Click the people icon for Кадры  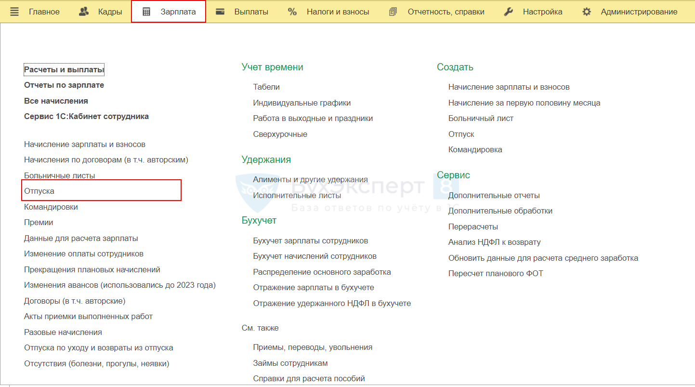84,12
